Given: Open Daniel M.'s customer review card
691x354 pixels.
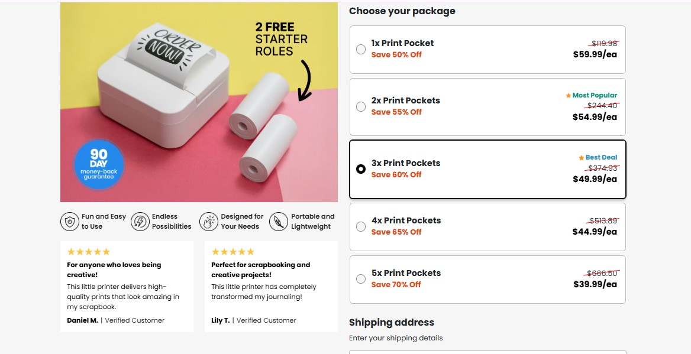Looking at the screenshot, I should click(x=127, y=287).
